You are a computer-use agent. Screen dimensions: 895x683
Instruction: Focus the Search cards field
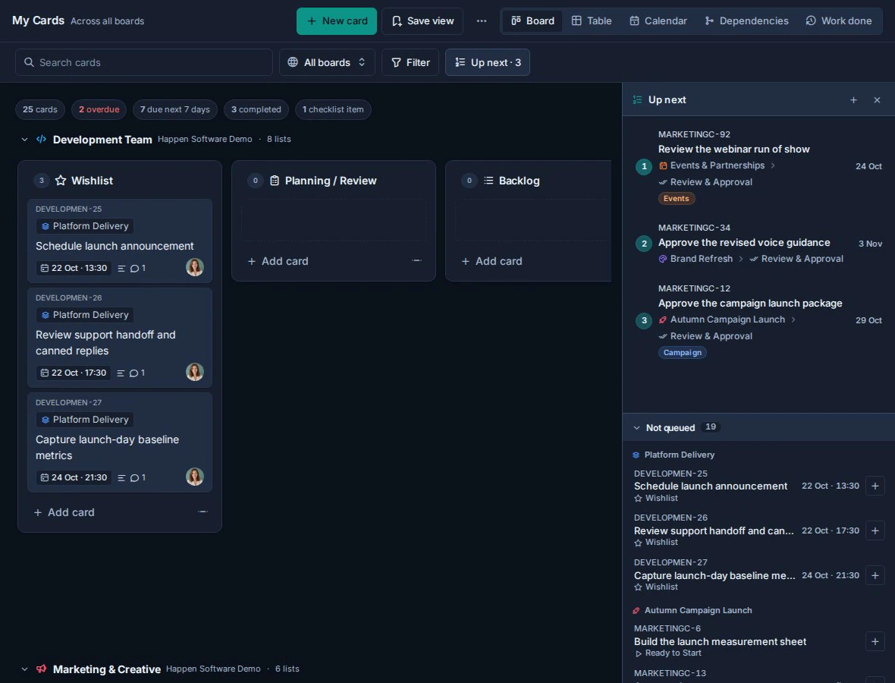pyautogui.click(x=144, y=62)
